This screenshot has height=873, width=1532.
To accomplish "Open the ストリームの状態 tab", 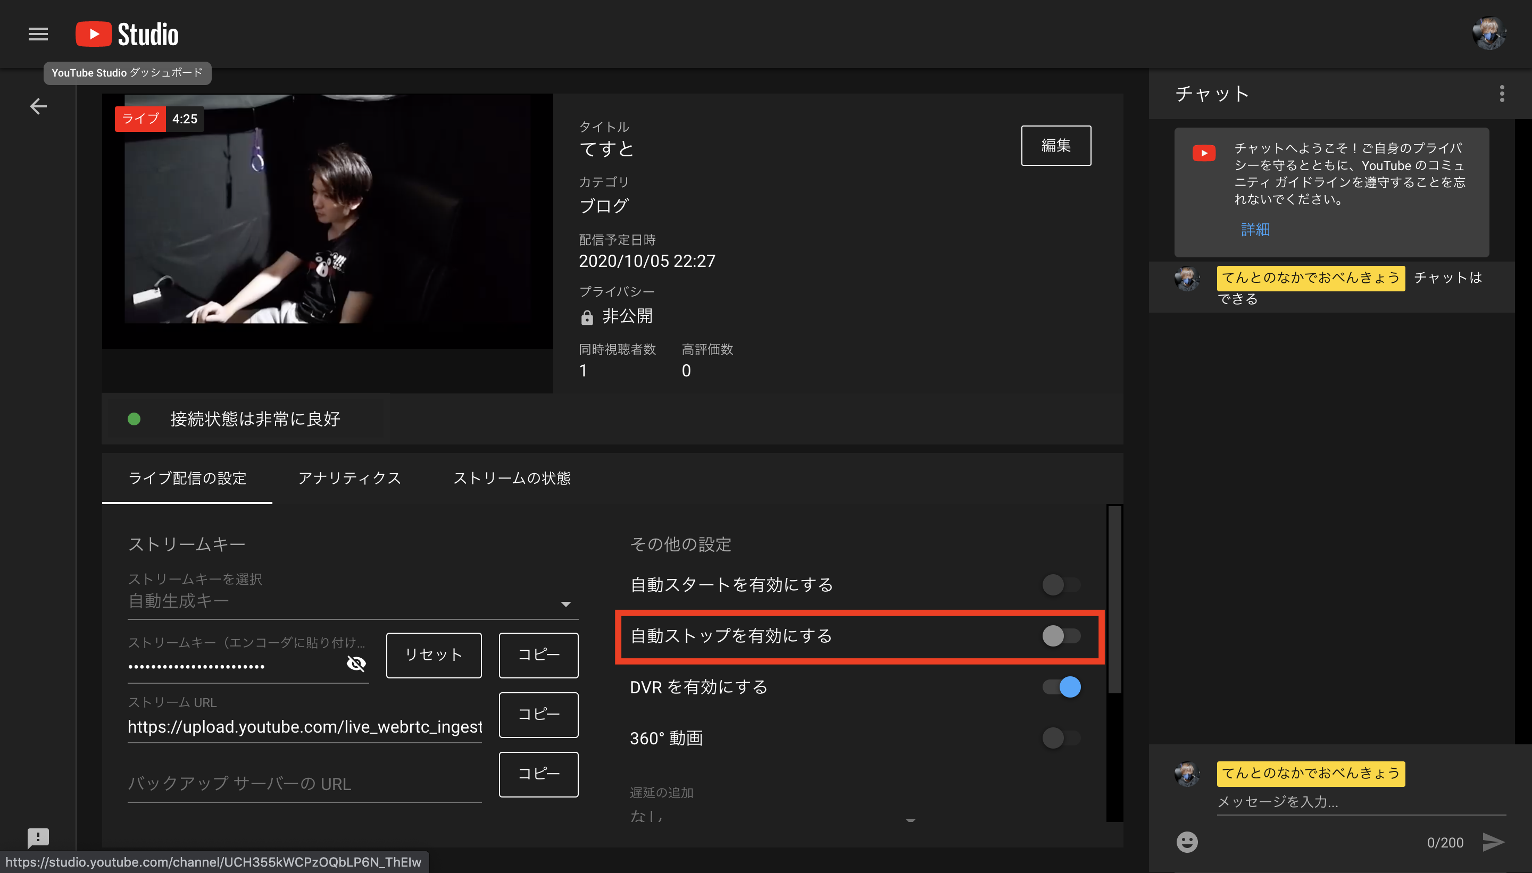I will pyautogui.click(x=512, y=478).
